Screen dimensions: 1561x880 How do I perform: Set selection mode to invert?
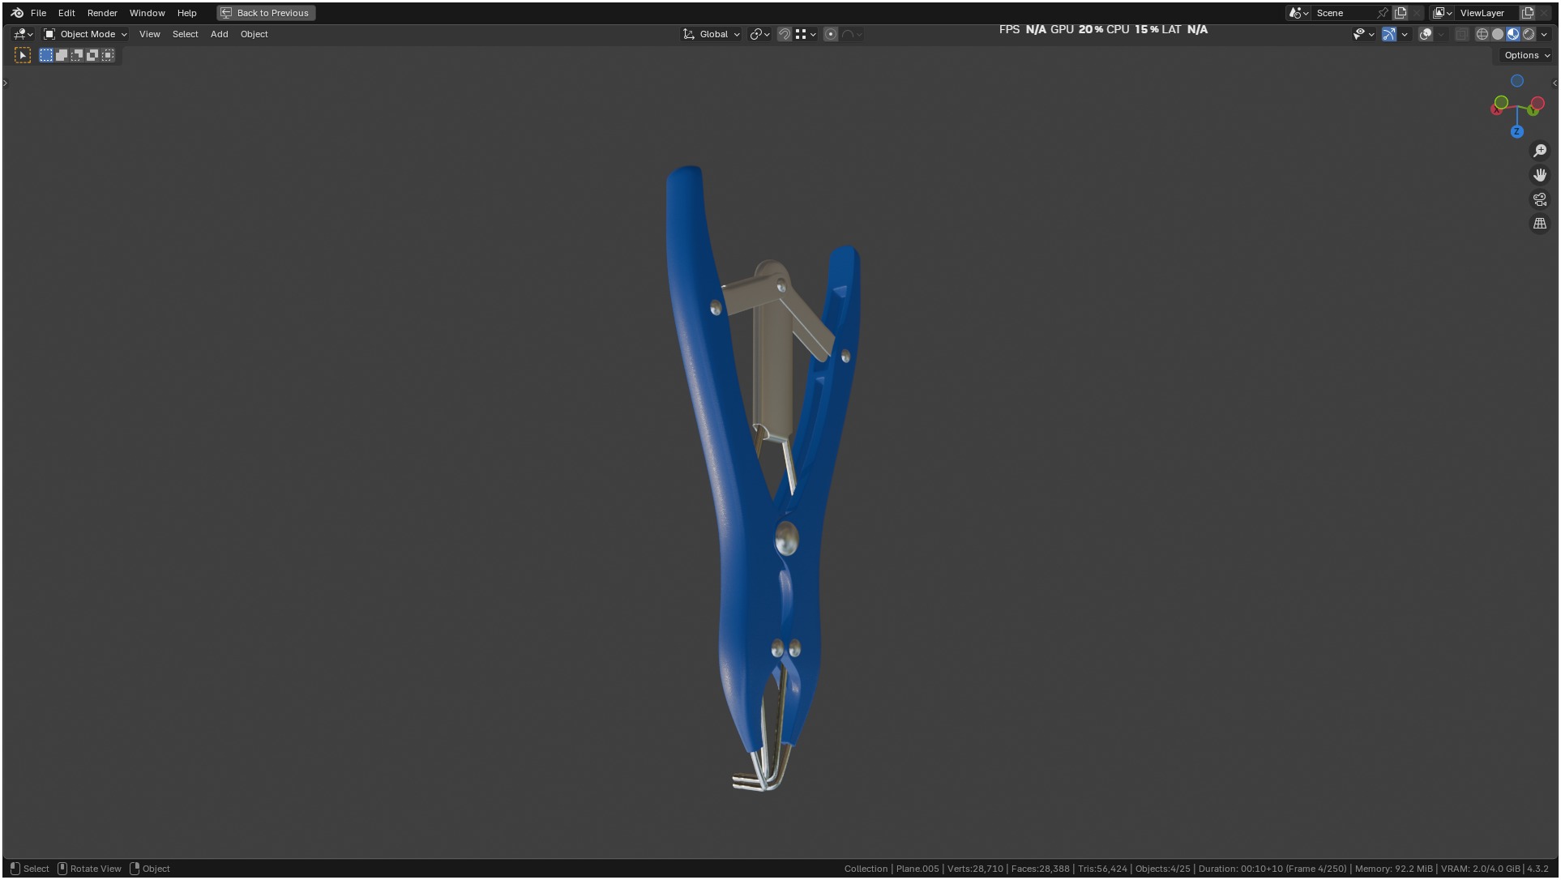click(92, 55)
